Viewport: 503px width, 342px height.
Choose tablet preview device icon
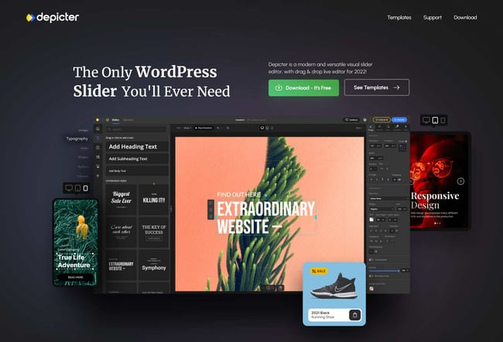436,120
